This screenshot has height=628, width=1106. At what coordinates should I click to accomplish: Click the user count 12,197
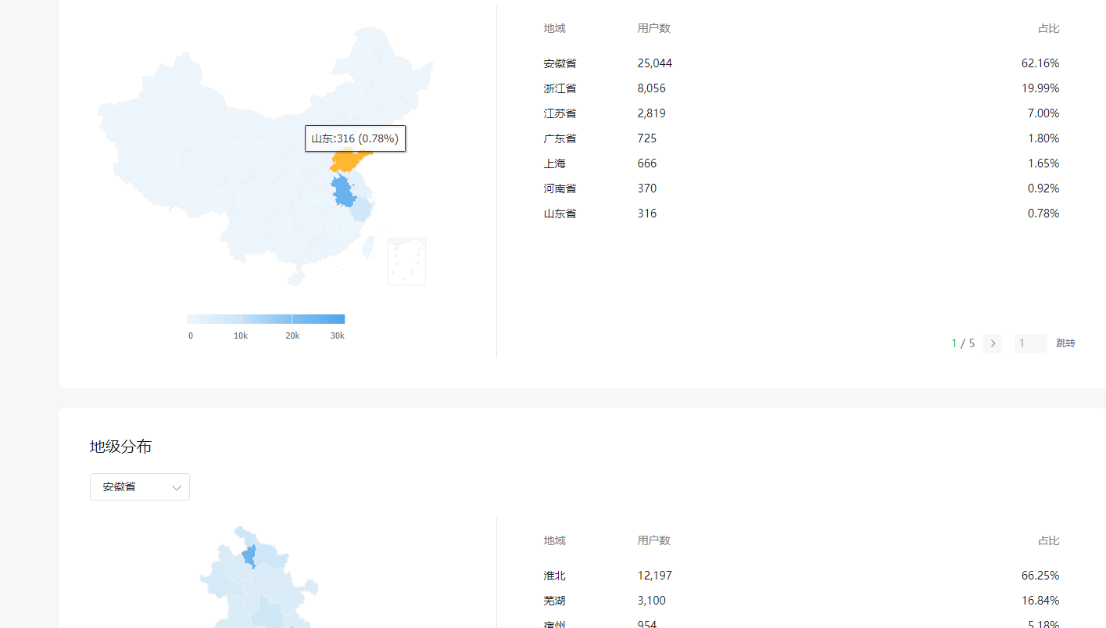(x=655, y=576)
